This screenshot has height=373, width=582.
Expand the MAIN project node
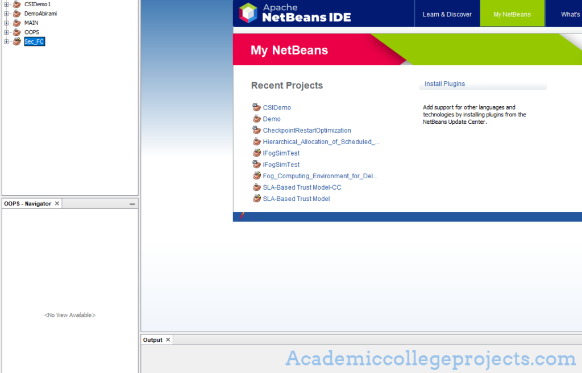tap(6, 23)
